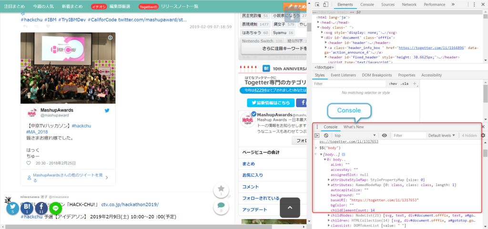Open the hackathon group photo thumbnail

point(68,68)
